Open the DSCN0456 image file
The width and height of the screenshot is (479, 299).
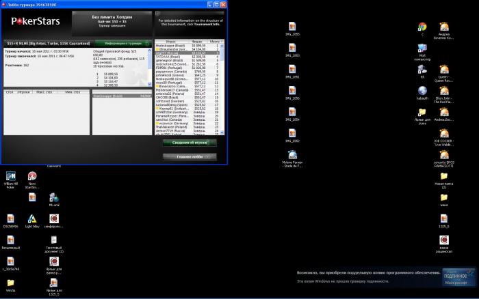click(11, 219)
